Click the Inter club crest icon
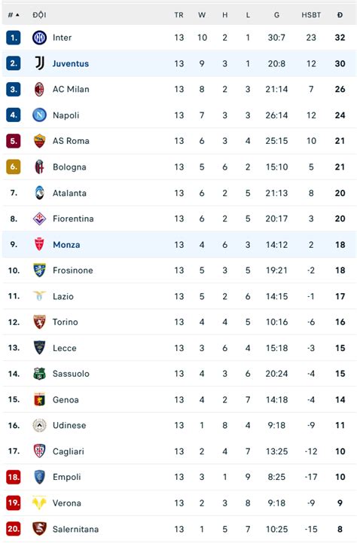Viewport: 357px width, 544px height. pyautogui.click(x=40, y=38)
